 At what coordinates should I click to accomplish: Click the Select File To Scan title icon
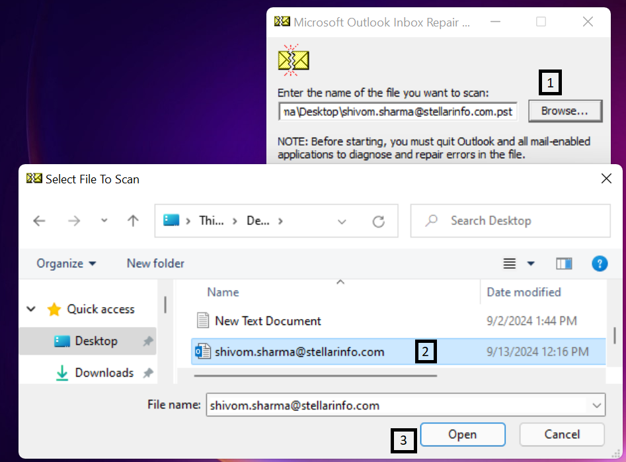pos(34,178)
